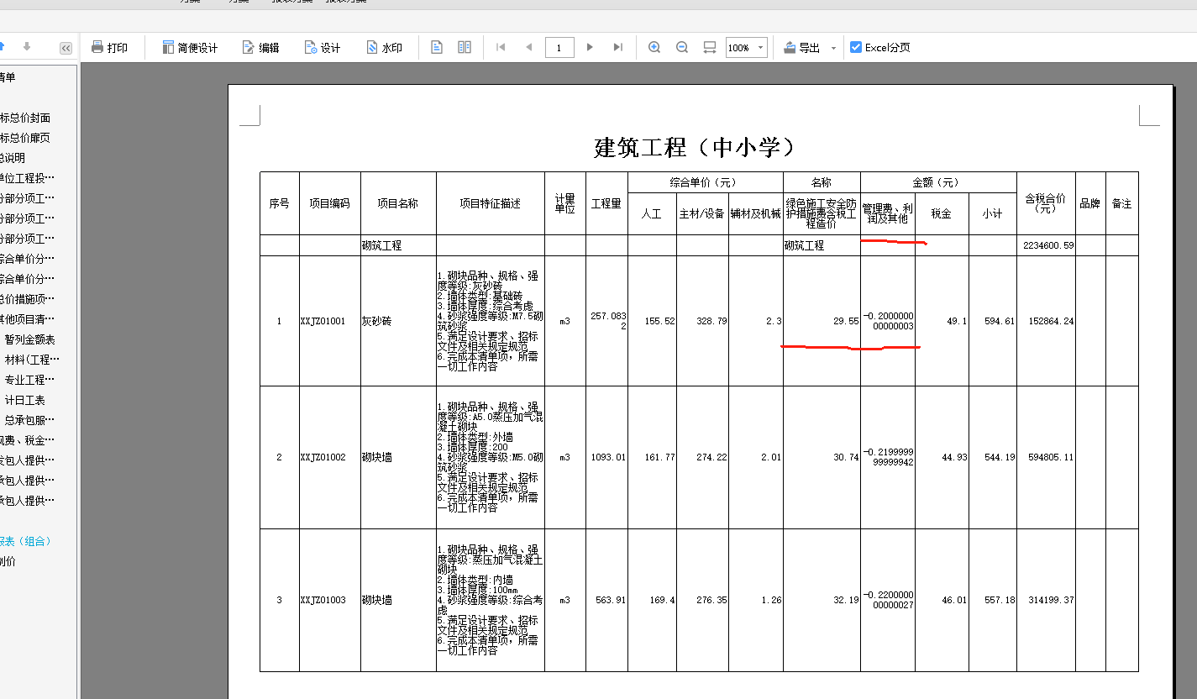This screenshot has width=1197, height=699.
Task: Click the 建筑工程（中小学） report title
Action: click(695, 148)
